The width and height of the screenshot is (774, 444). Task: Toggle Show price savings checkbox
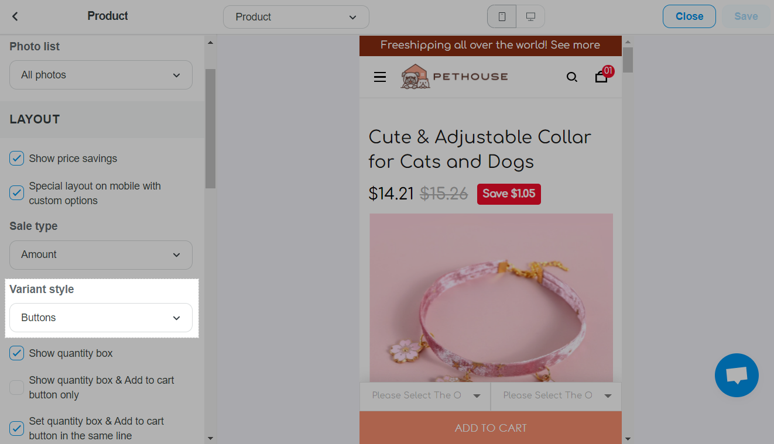17,159
